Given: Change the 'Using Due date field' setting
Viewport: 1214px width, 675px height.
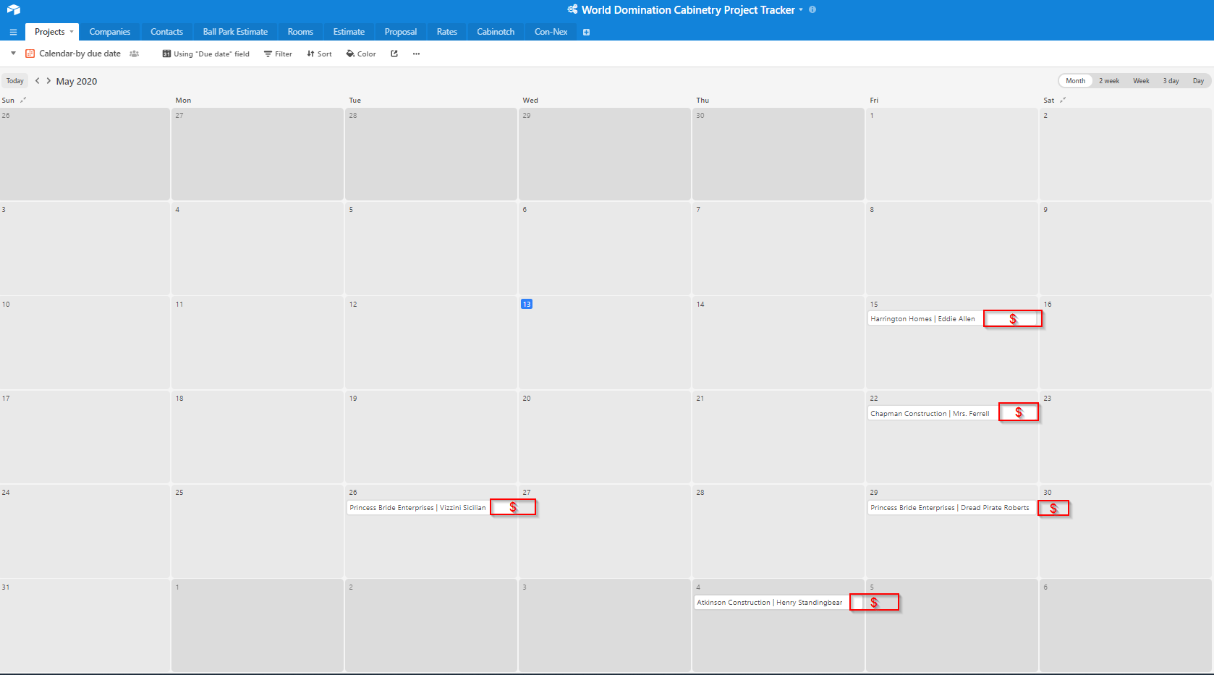Looking at the screenshot, I should pyautogui.click(x=205, y=54).
